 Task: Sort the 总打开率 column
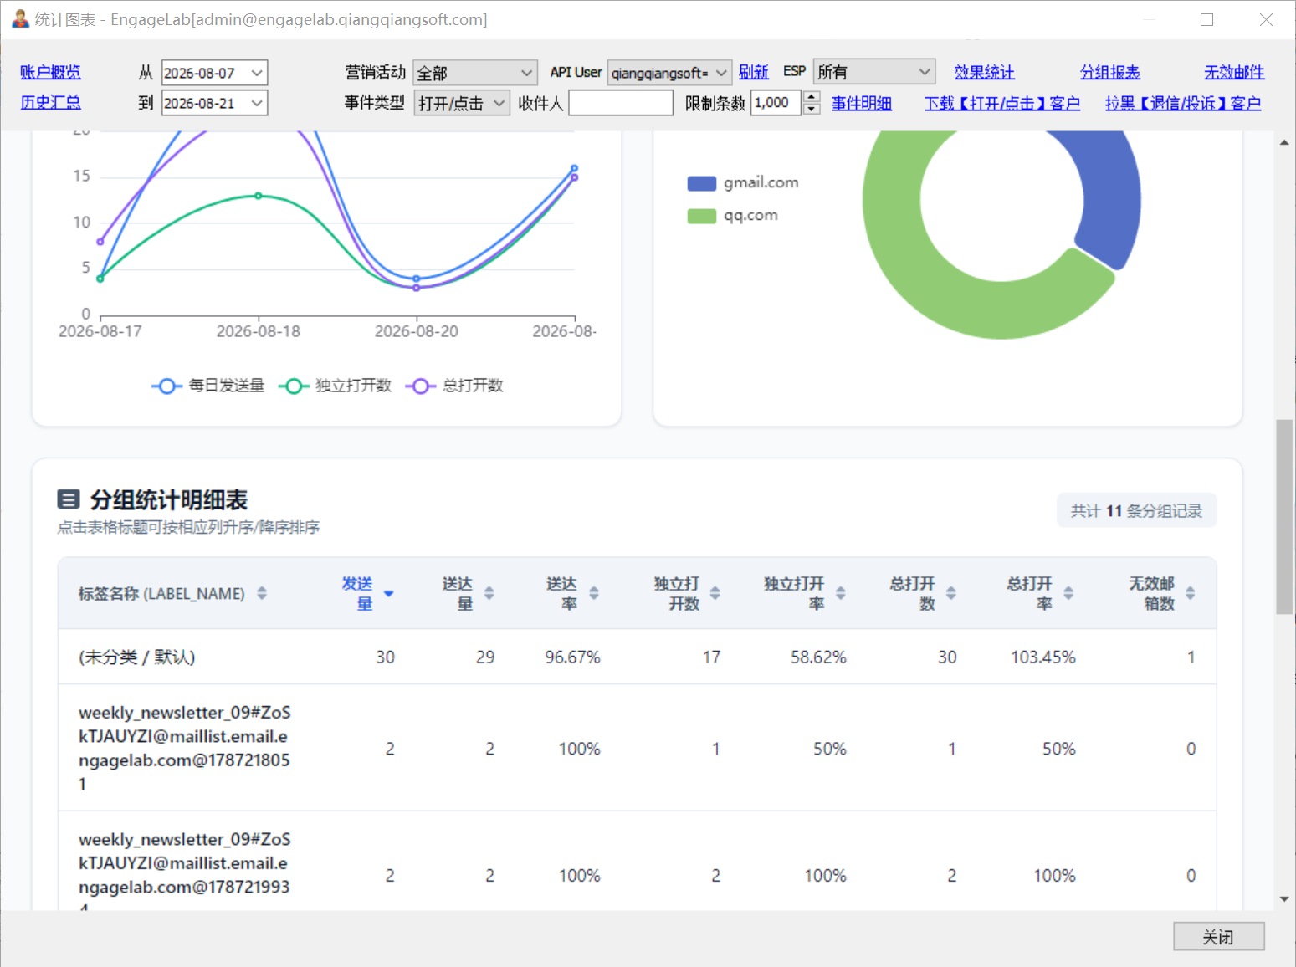pyautogui.click(x=1068, y=593)
